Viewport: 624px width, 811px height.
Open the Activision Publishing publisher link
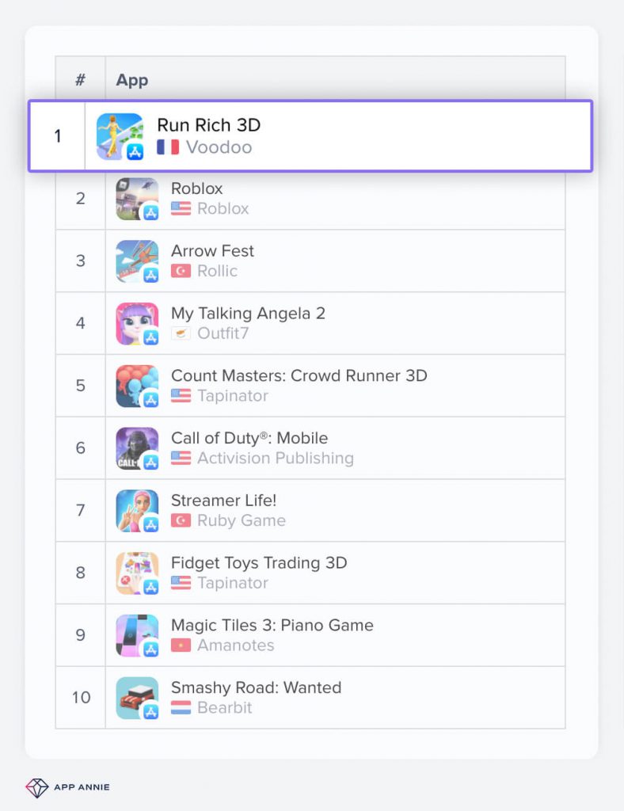click(275, 458)
